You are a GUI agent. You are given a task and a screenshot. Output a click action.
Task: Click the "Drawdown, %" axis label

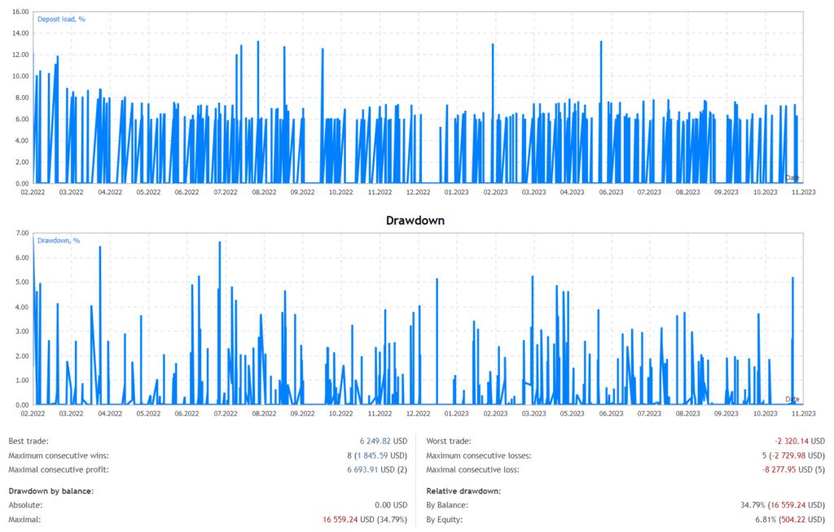(59, 240)
